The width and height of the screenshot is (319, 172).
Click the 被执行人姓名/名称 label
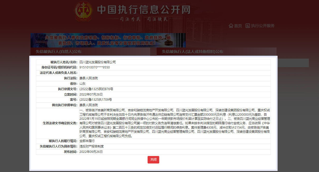click(64, 62)
